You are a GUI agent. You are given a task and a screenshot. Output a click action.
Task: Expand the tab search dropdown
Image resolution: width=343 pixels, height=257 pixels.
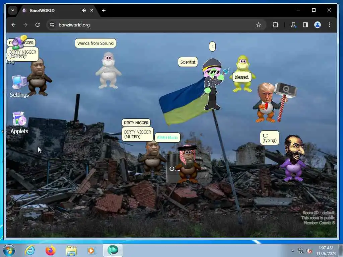click(x=13, y=10)
